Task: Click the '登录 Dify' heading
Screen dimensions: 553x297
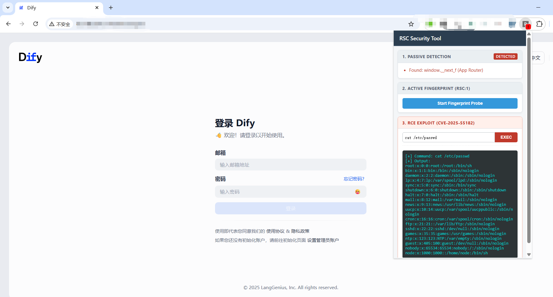Action: pos(235,123)
